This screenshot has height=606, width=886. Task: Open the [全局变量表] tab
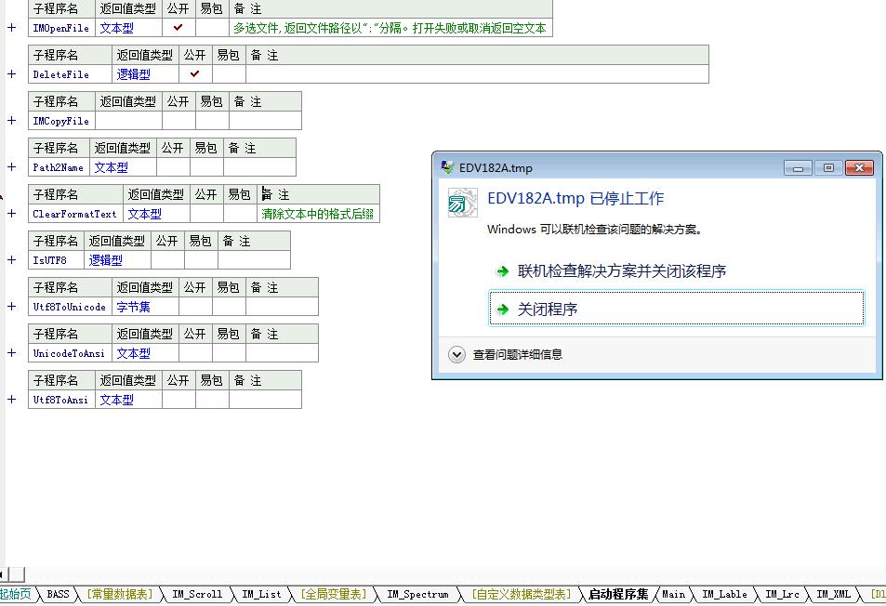pyautogui.click(x=334, y=594)
